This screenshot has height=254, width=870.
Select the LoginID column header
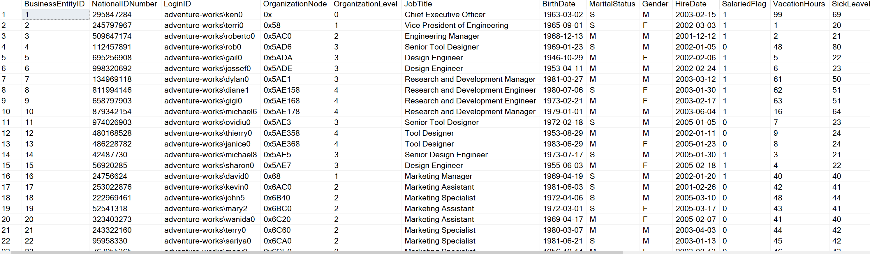click(177, 4)
